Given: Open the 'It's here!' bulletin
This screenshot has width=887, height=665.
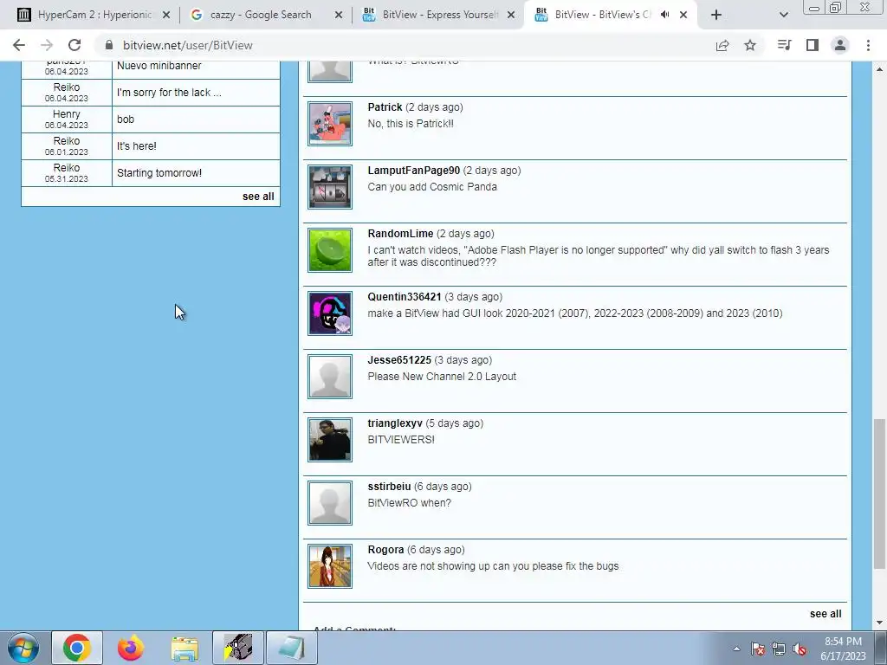Looking at the screenshot, I should (x=136, y=145).
